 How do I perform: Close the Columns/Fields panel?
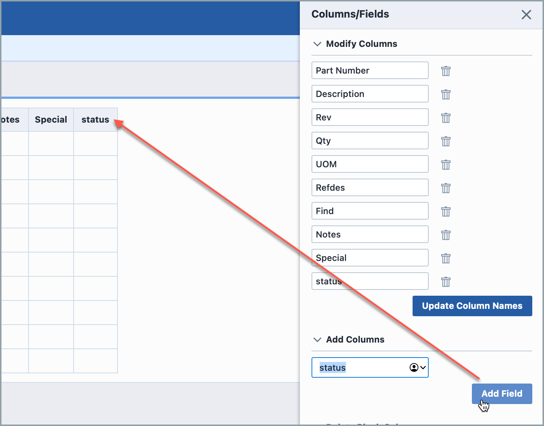click(526, 15)
